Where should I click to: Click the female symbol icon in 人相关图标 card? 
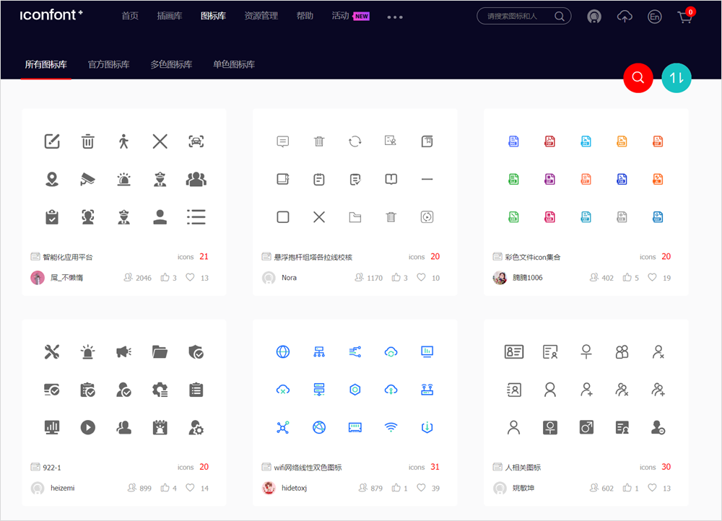click(x=586, y=352)
